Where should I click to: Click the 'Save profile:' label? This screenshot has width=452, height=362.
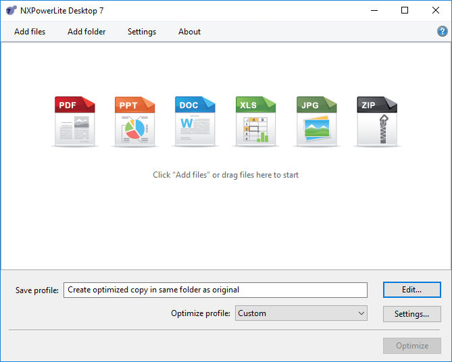click(x=37, y=290)
